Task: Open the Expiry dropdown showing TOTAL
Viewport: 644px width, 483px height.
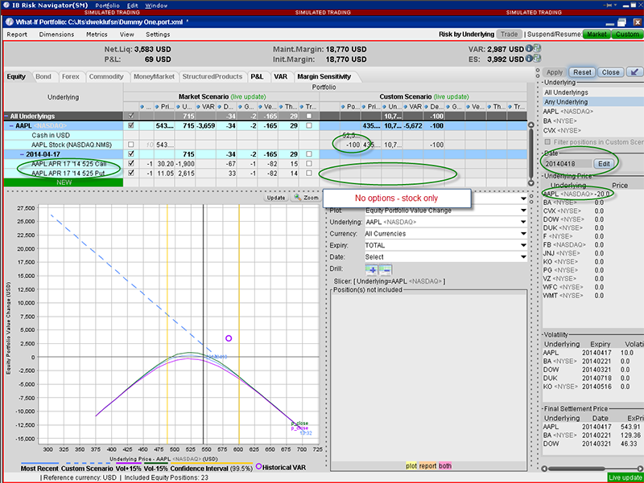Action: (446, 245)
